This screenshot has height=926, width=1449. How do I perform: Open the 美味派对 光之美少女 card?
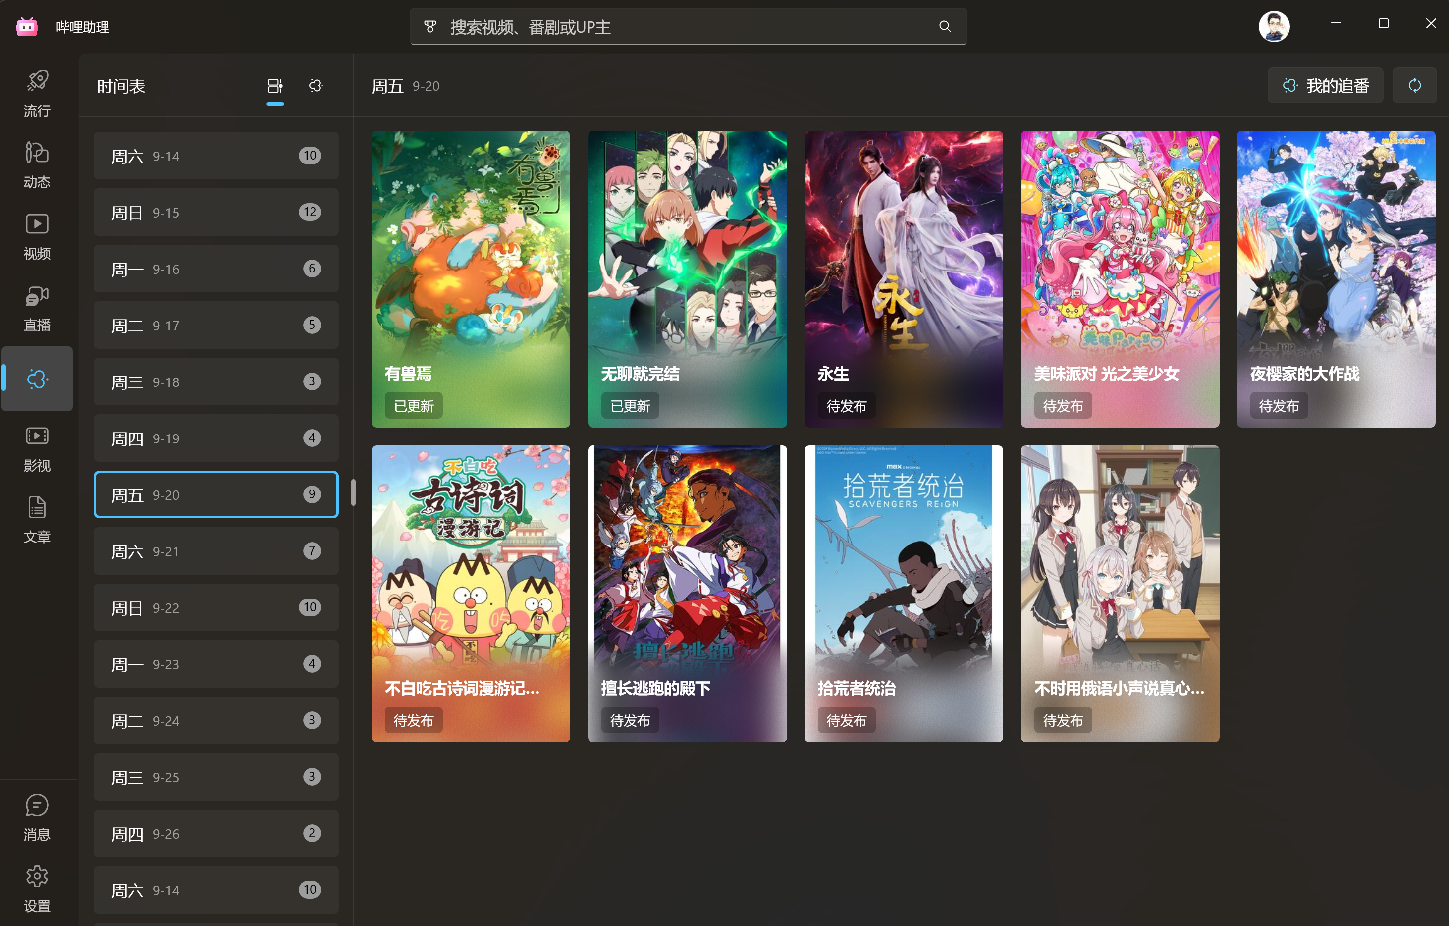pyautogui.click(x=1120, y=279)
